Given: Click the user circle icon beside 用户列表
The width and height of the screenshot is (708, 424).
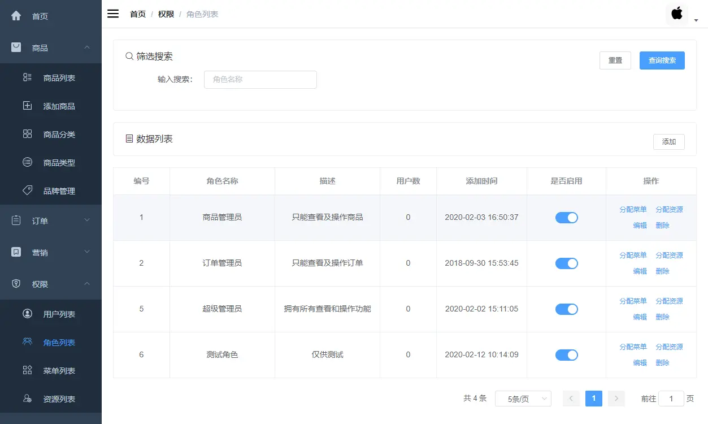Looking at the screenshot, I should (27, 314).
